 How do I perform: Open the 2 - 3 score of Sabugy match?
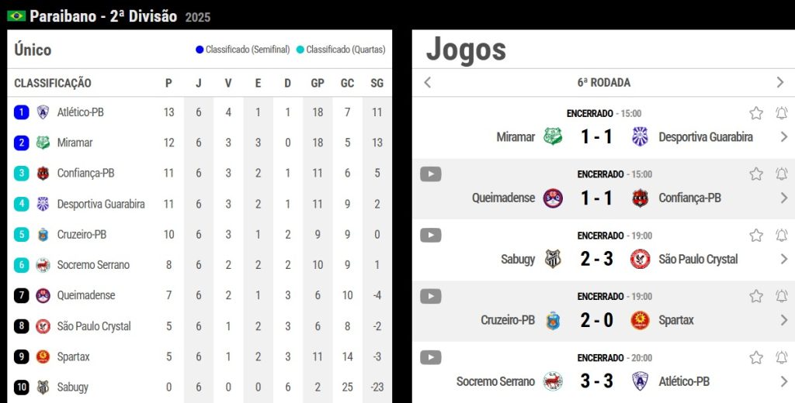pyautogui.click(x=596, y=259)
